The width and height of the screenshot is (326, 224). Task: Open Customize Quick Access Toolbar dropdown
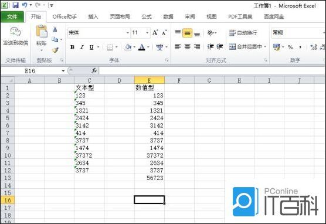click(52, 5)
